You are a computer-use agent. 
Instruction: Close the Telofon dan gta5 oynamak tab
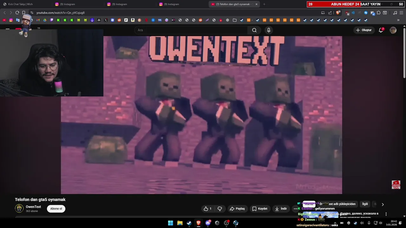coord(256,4)
